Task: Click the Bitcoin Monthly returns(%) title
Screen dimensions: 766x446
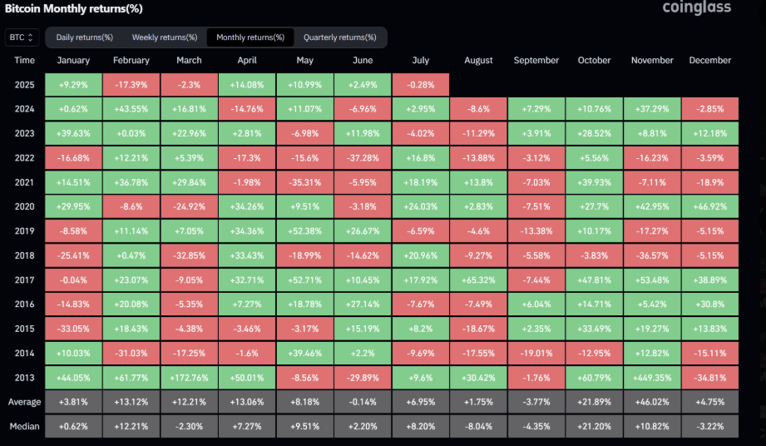Action: point(74,8)
